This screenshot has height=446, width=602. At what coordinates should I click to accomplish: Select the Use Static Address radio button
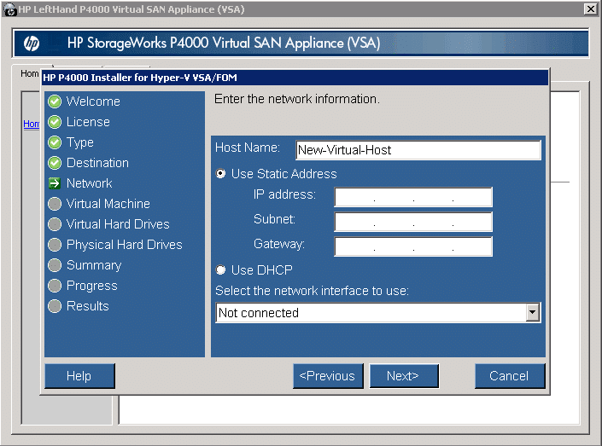[220, 174]
